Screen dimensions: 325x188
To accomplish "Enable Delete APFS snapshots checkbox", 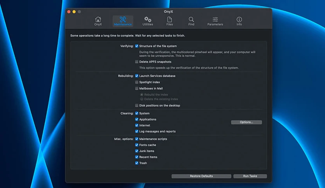I will [136, 62].
